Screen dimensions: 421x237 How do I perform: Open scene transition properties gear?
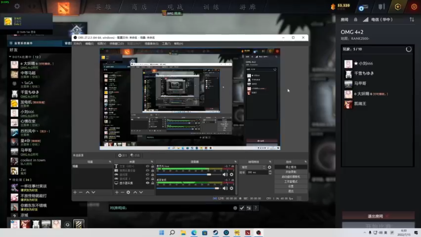tap(269, 167)
